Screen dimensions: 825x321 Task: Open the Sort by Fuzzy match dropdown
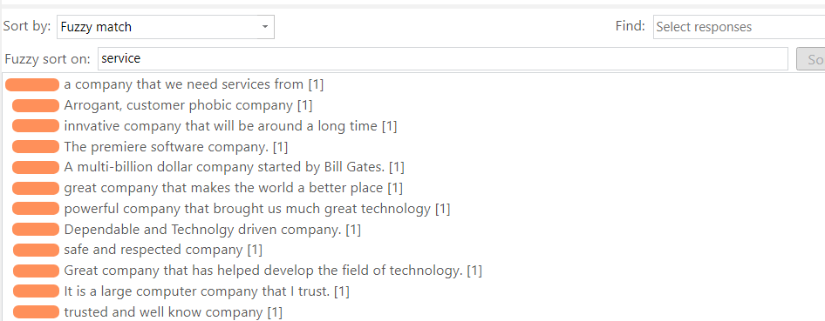tap(165, 27)
